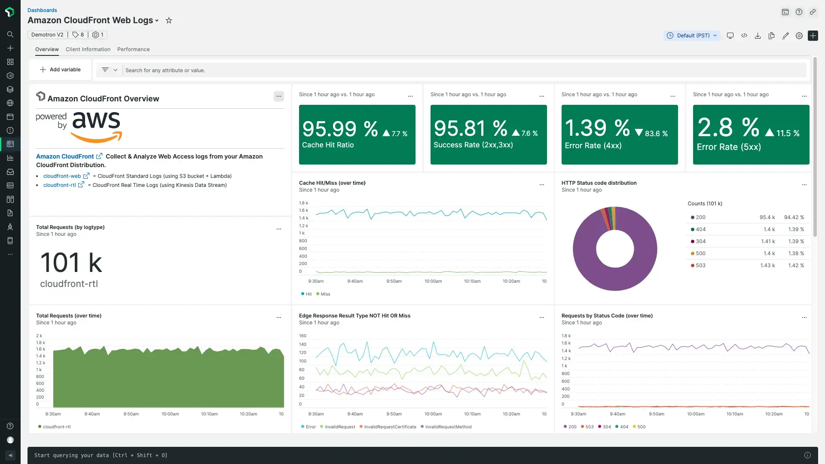Star this dashboard as a favorite
Screen dimensions: 825x464
(169, 21)
